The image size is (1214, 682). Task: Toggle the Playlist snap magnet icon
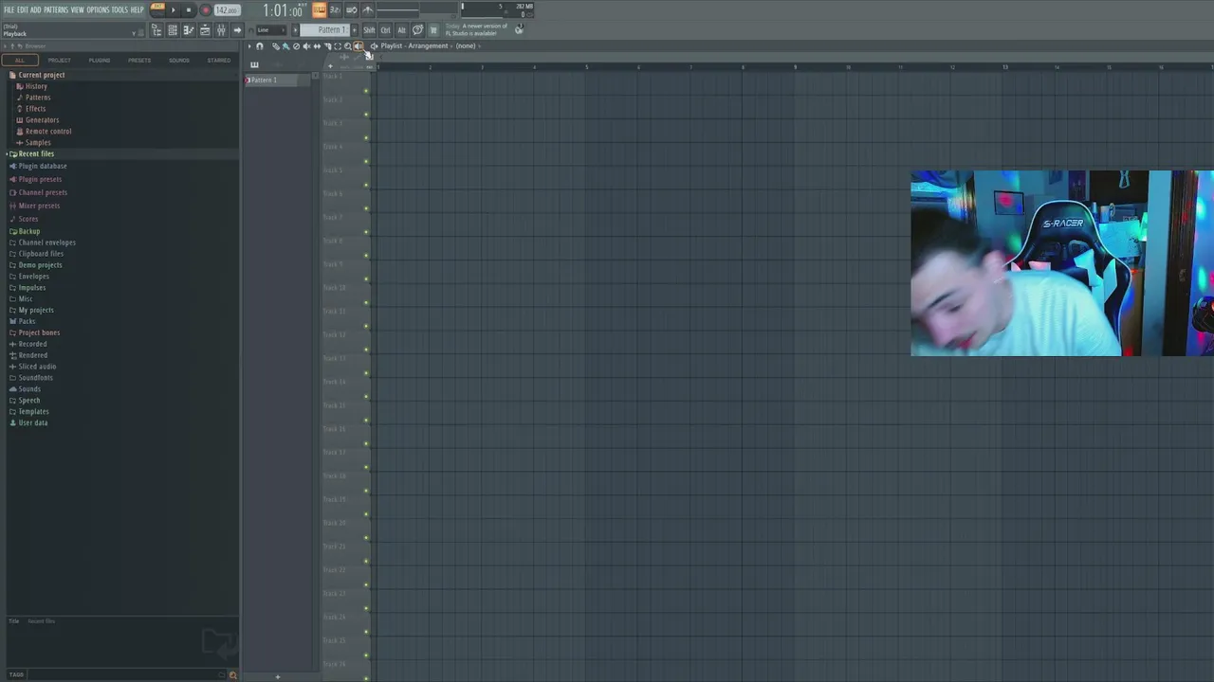point(259,45)
